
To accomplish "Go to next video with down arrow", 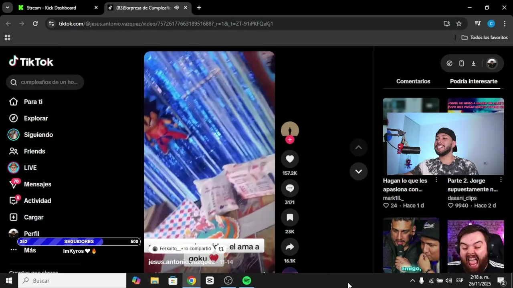I will (359, 171).
